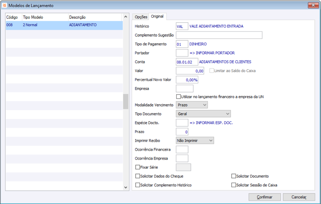Open the Imprimir Recibo dropdown
Image resolution: width=321 pixels, height=204 pixels.
coord(195,140)
